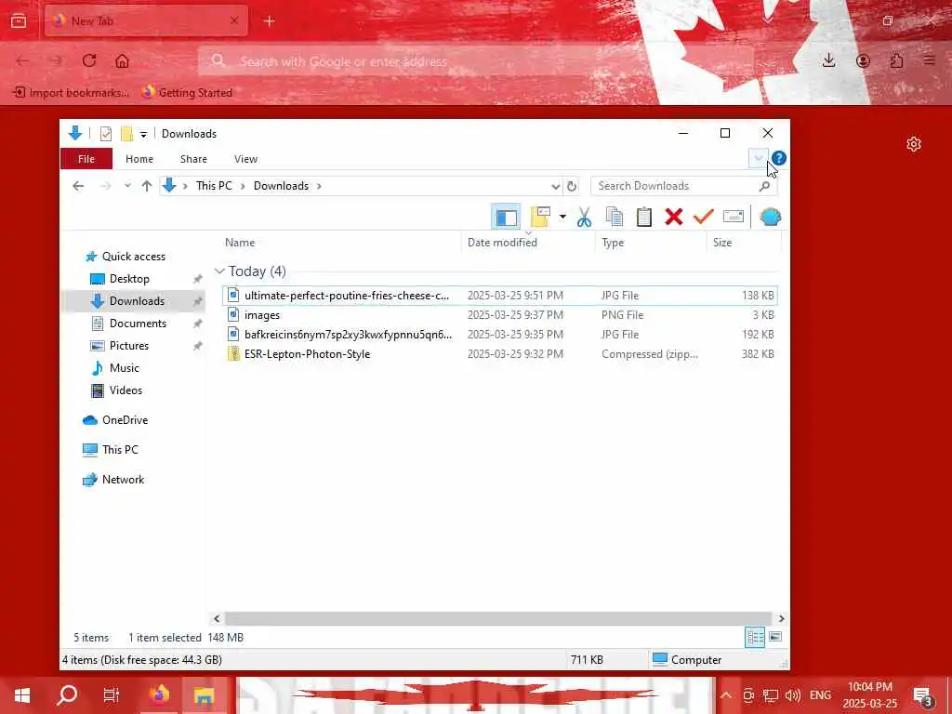Open Windows Start menu
Screen dimensions: 952x714
coord(22,695)
